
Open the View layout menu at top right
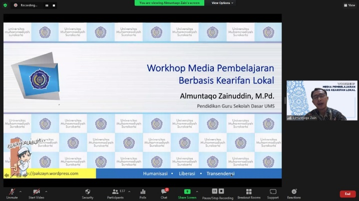point(349,5)
